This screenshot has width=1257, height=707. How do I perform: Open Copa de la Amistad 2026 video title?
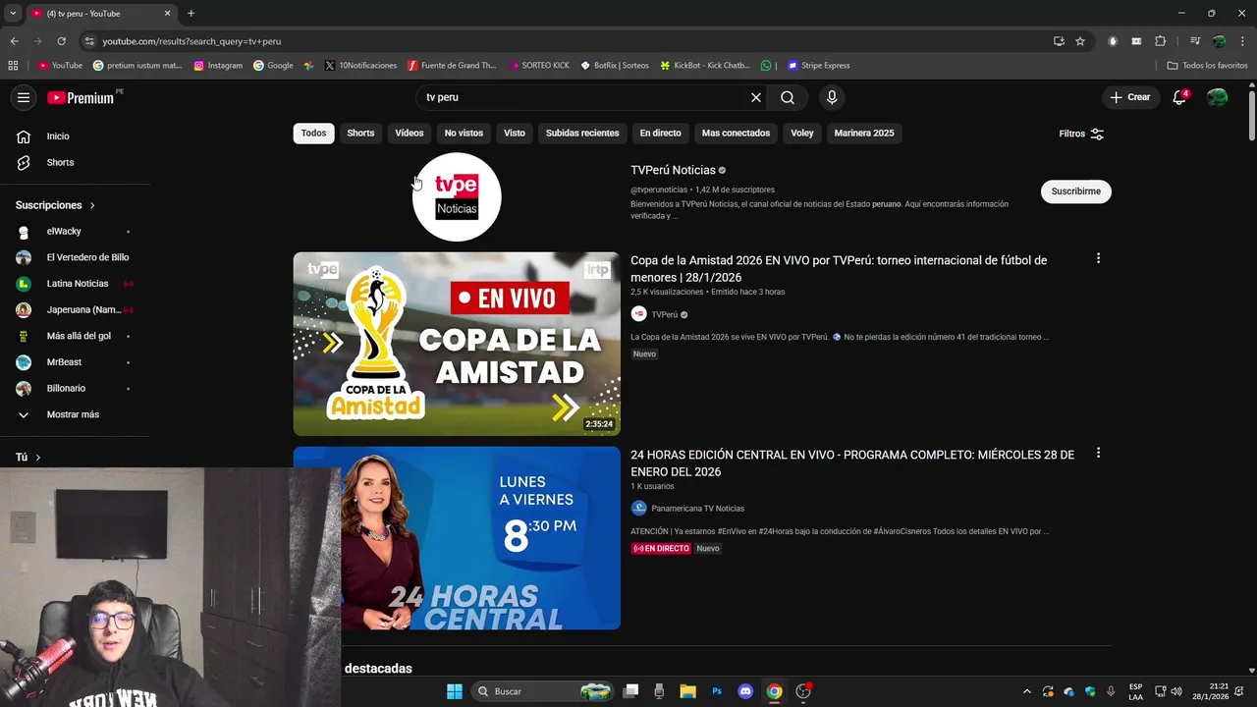(839, 269)
